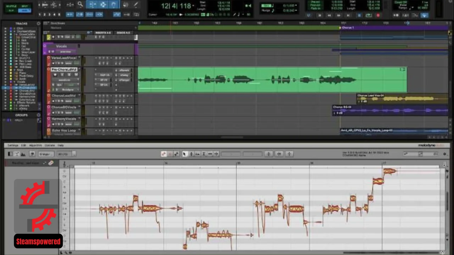Click the Fast Forward transport button
454x255 pixels.
pos(339,15)
